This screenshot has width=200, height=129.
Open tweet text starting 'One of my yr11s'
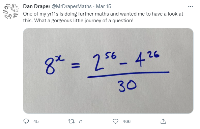click(103, 17)
